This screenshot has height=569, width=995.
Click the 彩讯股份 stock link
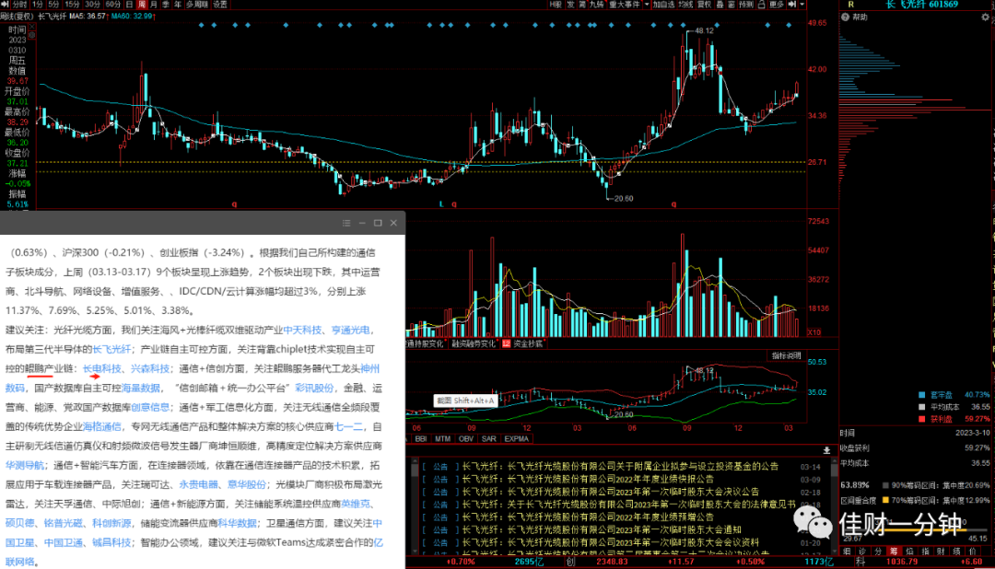coord(314,388)
